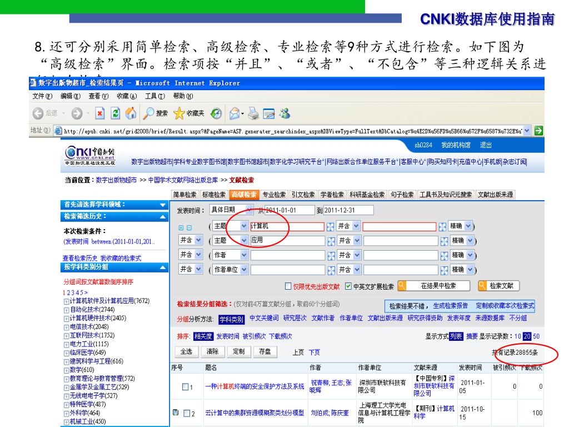Select checkbox of result row 1
Image resolution: width=569 pixels, height=427 pixels.
(185, 387)
